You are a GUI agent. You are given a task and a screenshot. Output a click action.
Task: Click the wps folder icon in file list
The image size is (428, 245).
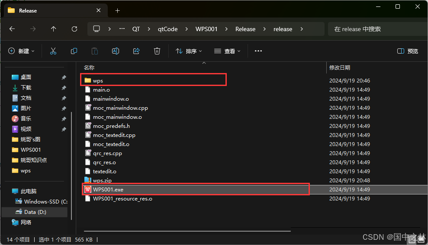(87, 80)
